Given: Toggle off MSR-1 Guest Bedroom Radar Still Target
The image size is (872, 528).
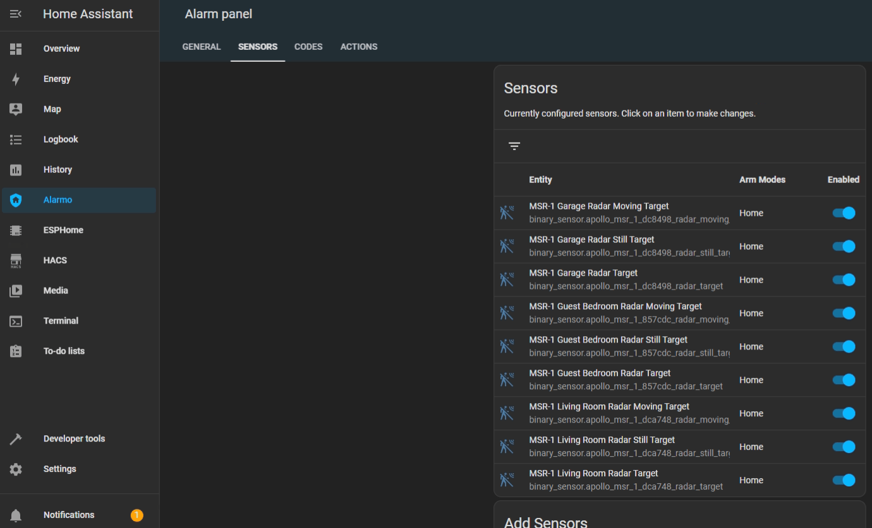Looking at the screenshot, I should click(x=844, y=347).
